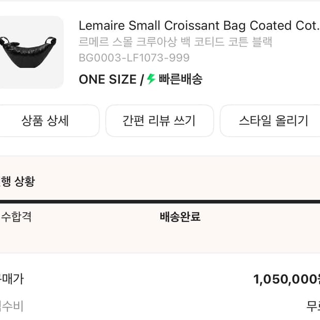The height and width of the screenshot is (320, 320).
Task: Tap the Lemaire Small Croissant Bag title
Action: (199, 25)
